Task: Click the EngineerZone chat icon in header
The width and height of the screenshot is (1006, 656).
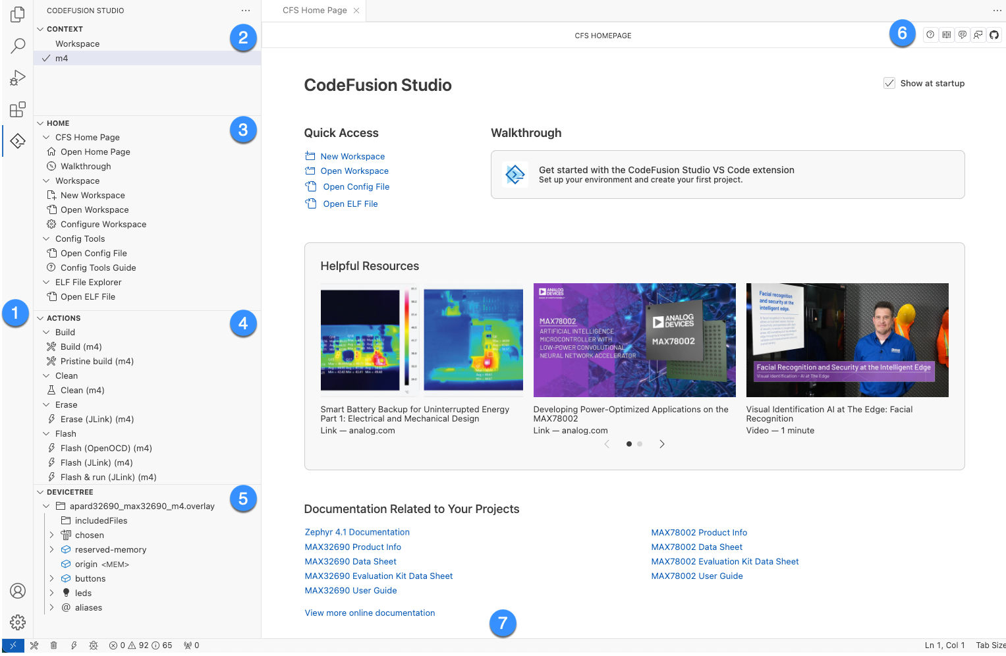Action: click(x=963, y=35)
